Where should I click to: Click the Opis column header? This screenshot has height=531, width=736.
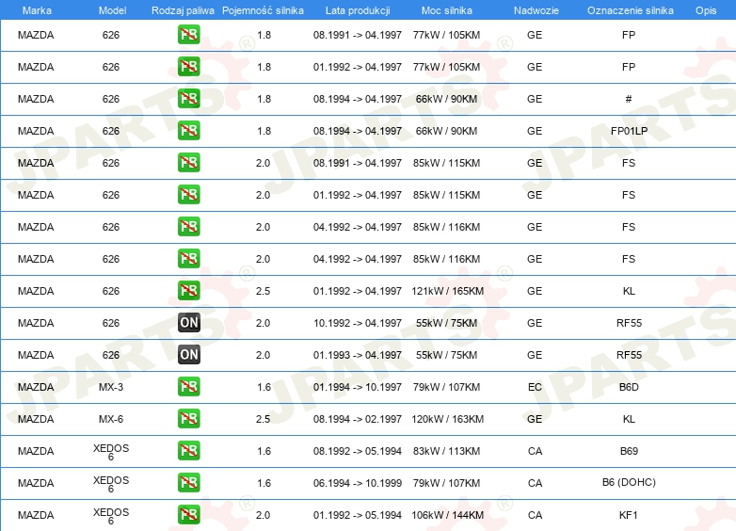click(706, 10)
